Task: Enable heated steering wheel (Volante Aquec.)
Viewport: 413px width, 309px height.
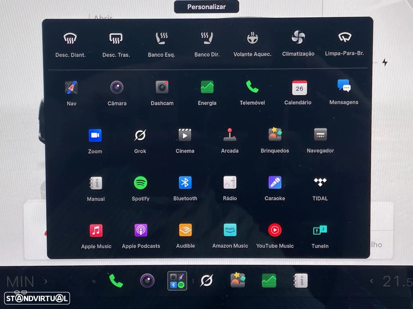Action: (252, 38)
